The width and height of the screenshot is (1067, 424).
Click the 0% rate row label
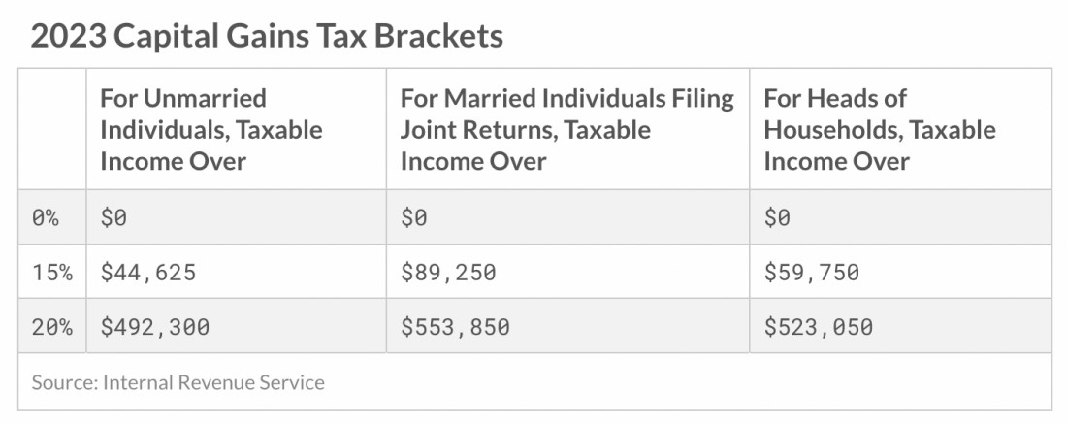(x=46, y=218)
